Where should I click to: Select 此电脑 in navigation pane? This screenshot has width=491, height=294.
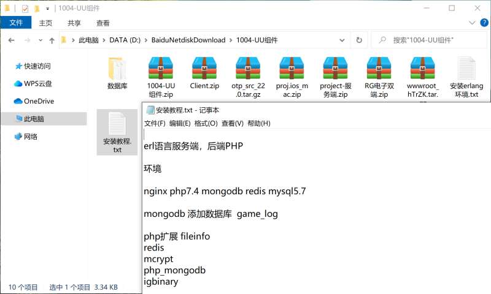coord(44,119)
